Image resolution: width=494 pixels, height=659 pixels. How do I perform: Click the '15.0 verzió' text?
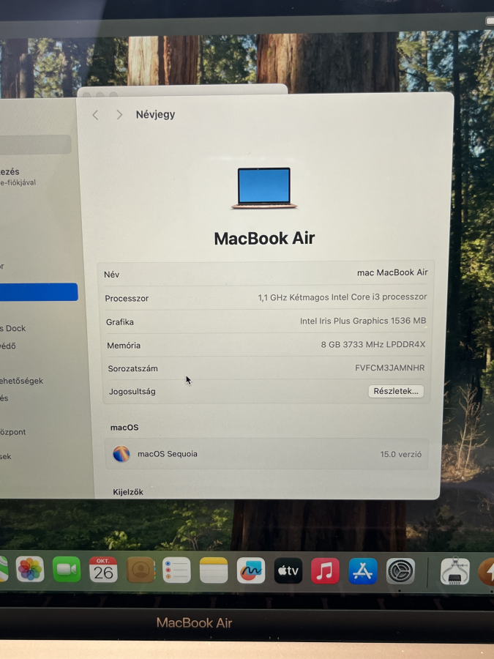point(401,454)
